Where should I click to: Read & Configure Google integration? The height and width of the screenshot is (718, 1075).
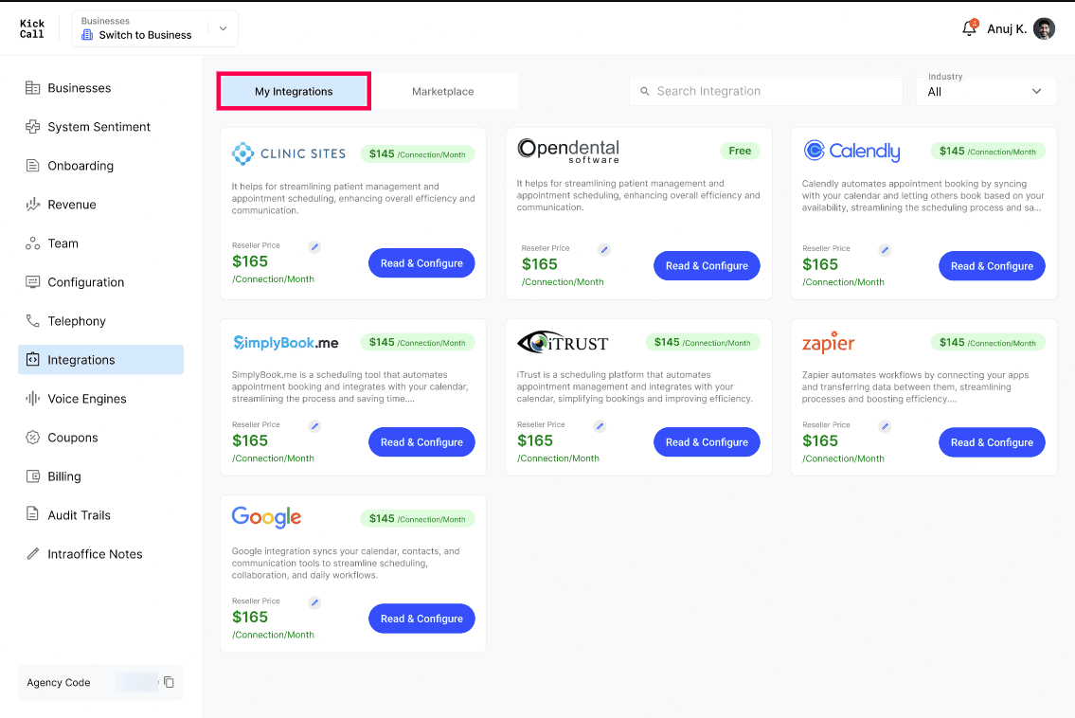421,619
